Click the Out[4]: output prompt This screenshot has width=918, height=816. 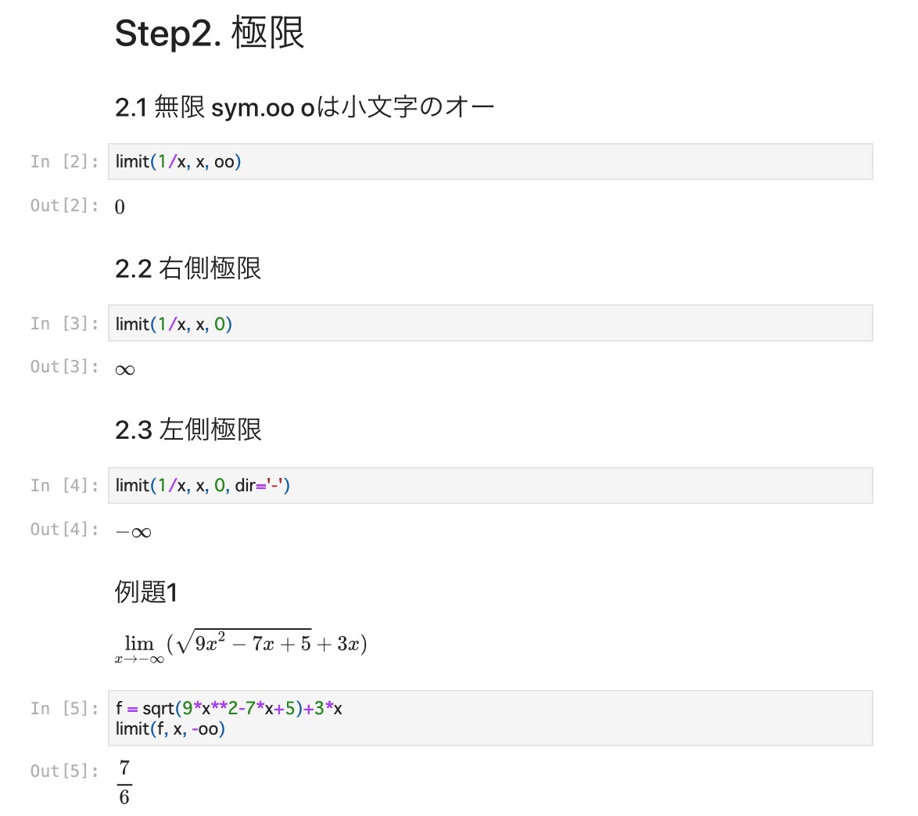(64, 530)
